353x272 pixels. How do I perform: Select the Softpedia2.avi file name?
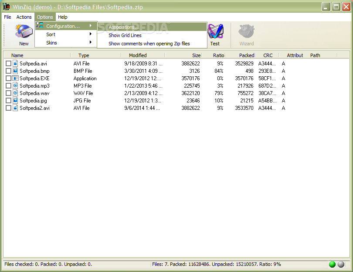(34, 108)
